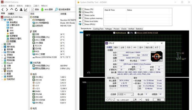Generate a report with 报告 button
The height and width of the screenshot is (110, 192).
tap(35, 10)
